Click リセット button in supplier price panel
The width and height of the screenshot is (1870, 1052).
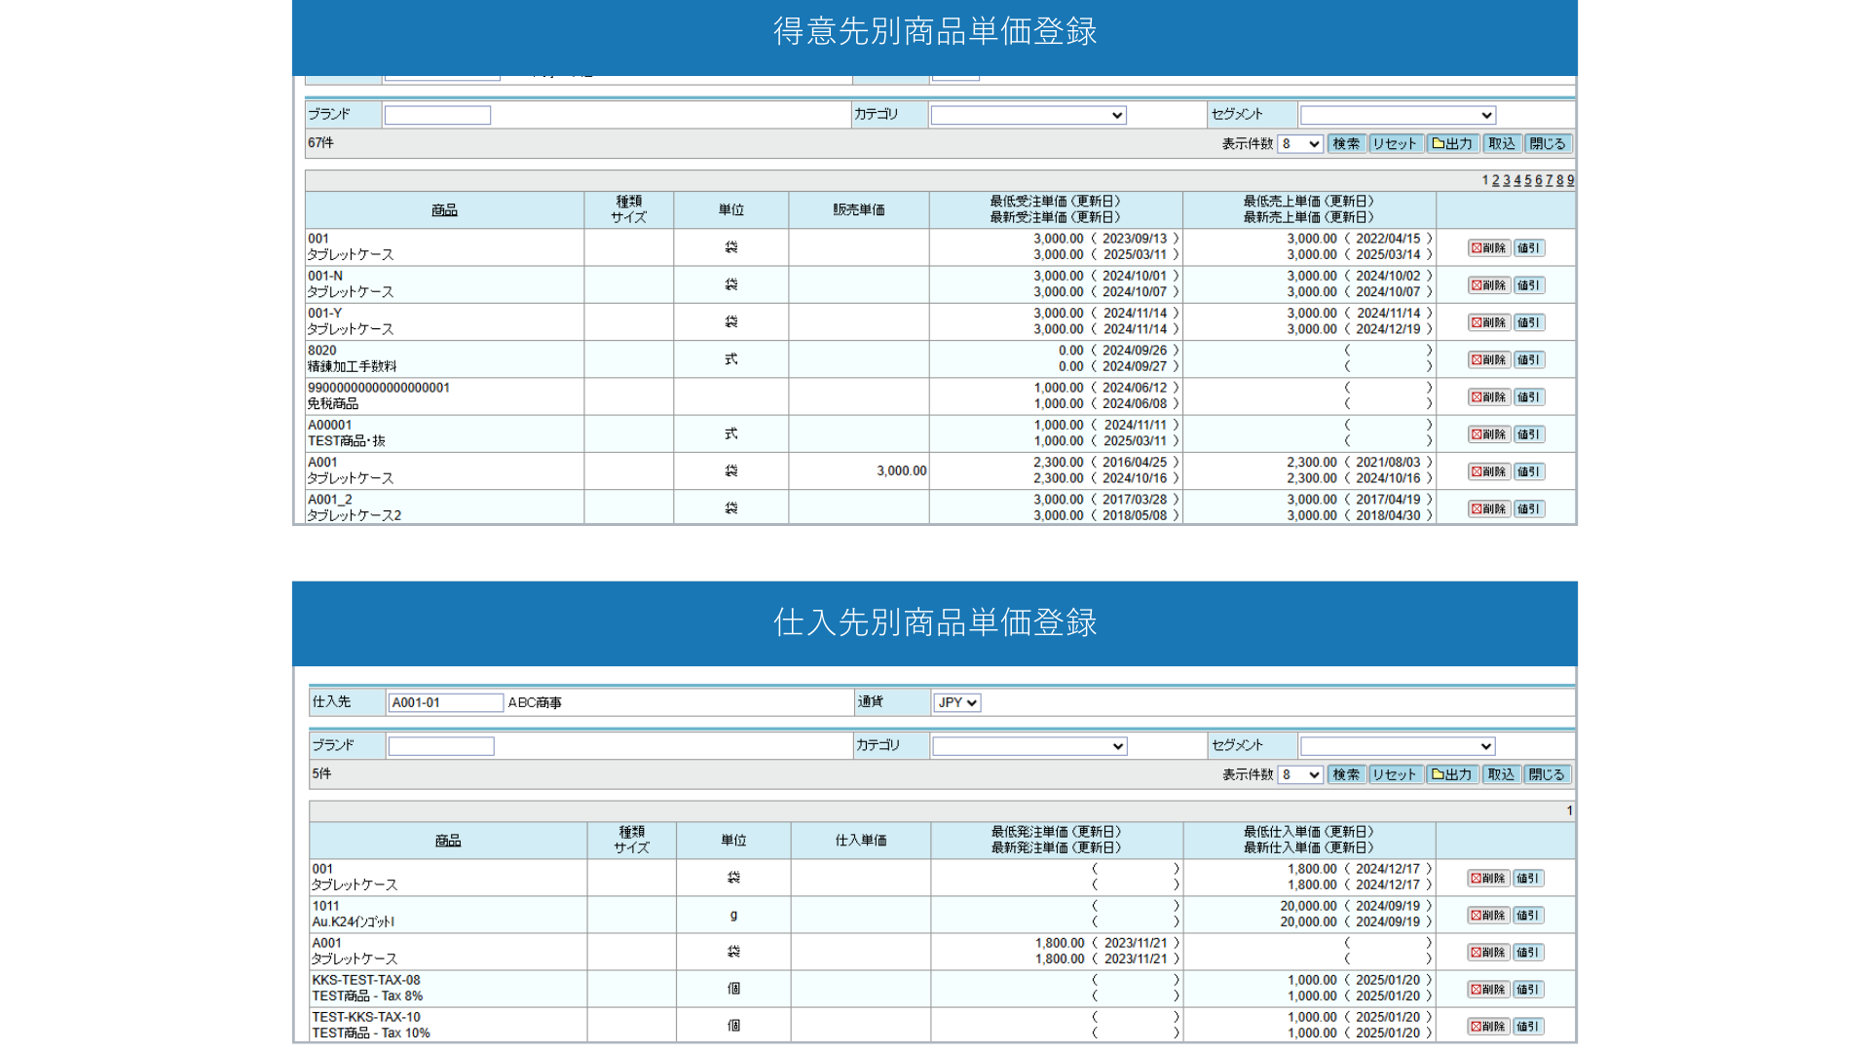coord(1395,774)
